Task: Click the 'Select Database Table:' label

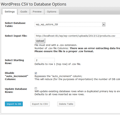Action: 15,25
